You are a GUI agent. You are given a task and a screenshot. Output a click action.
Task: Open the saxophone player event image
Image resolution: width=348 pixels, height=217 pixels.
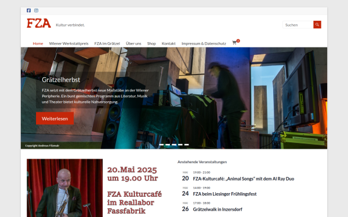point(65,187)
